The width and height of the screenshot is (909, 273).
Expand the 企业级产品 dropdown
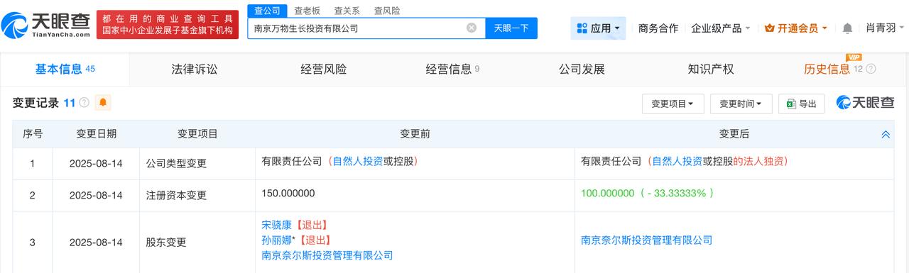point(721,28)
